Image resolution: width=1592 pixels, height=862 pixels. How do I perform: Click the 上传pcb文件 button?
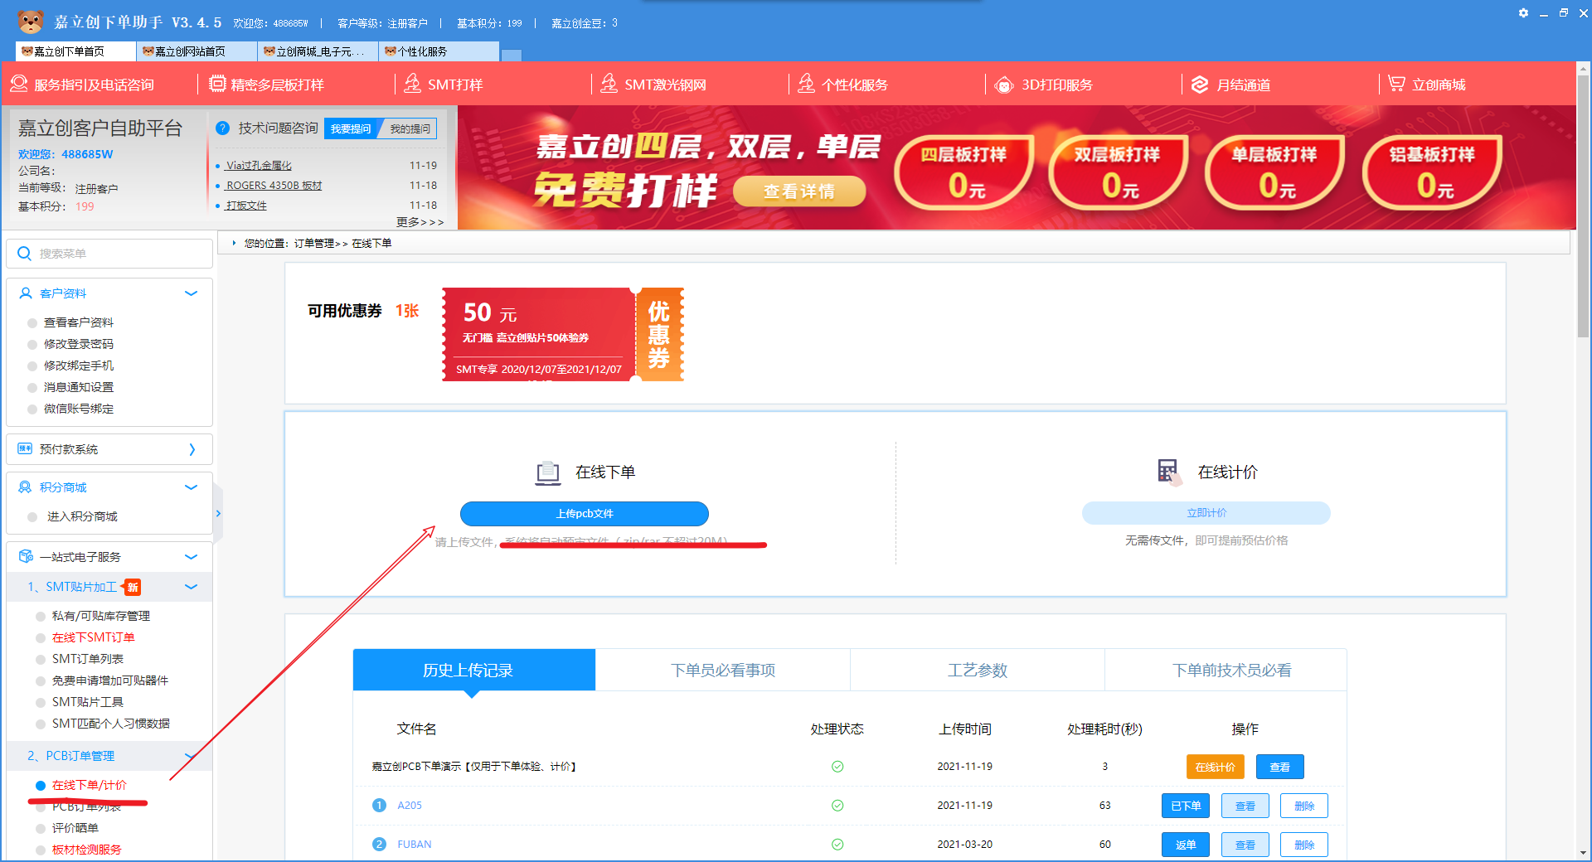(585, 514)
